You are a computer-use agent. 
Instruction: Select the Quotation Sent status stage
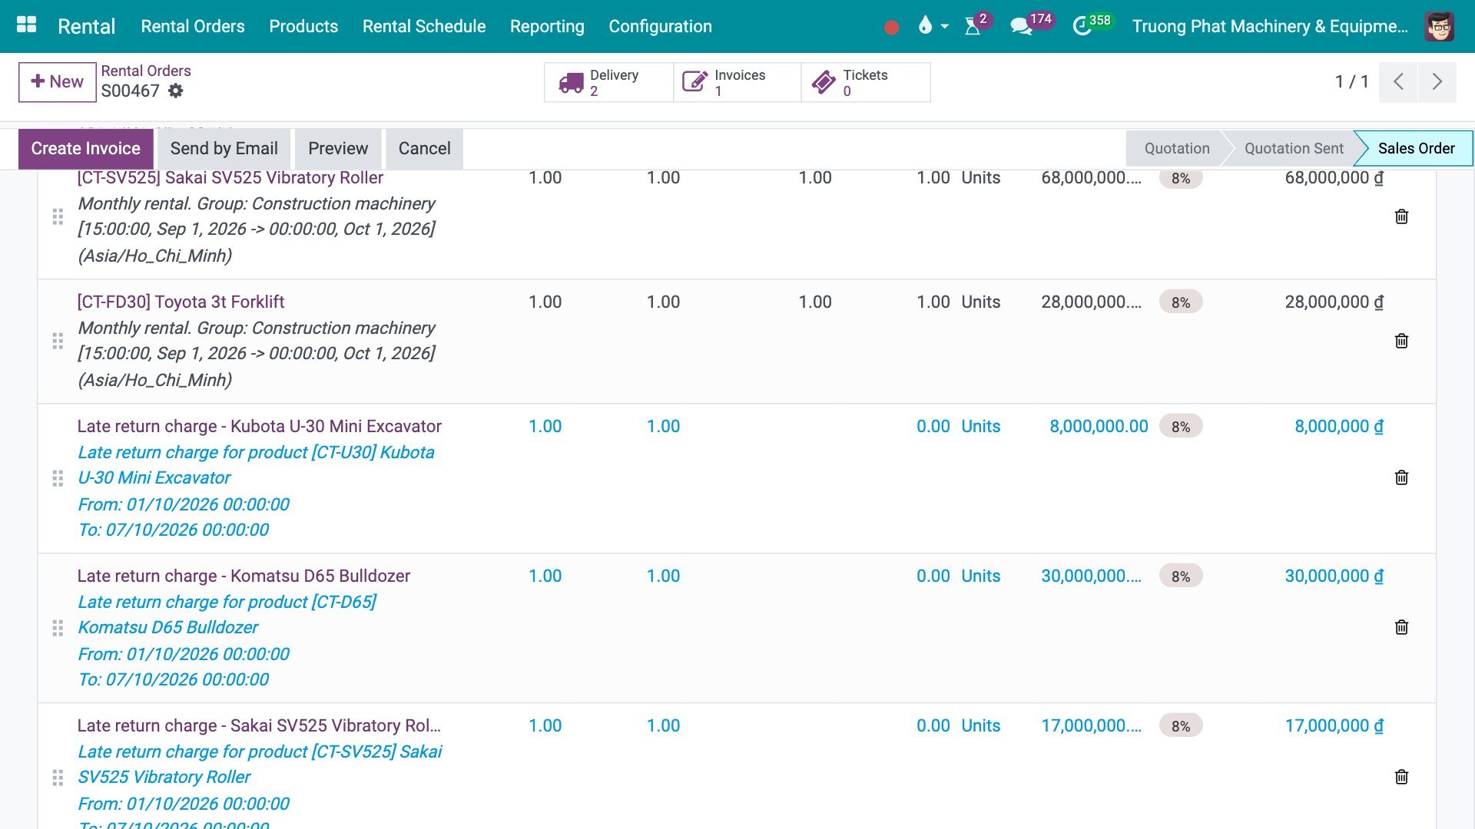point(1294,149)
